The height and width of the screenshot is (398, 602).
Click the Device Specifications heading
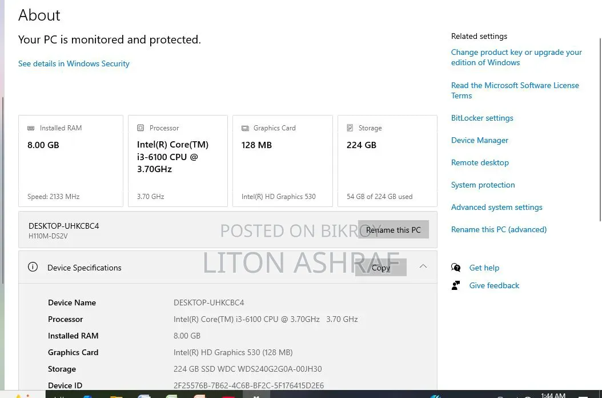[85, 268]
